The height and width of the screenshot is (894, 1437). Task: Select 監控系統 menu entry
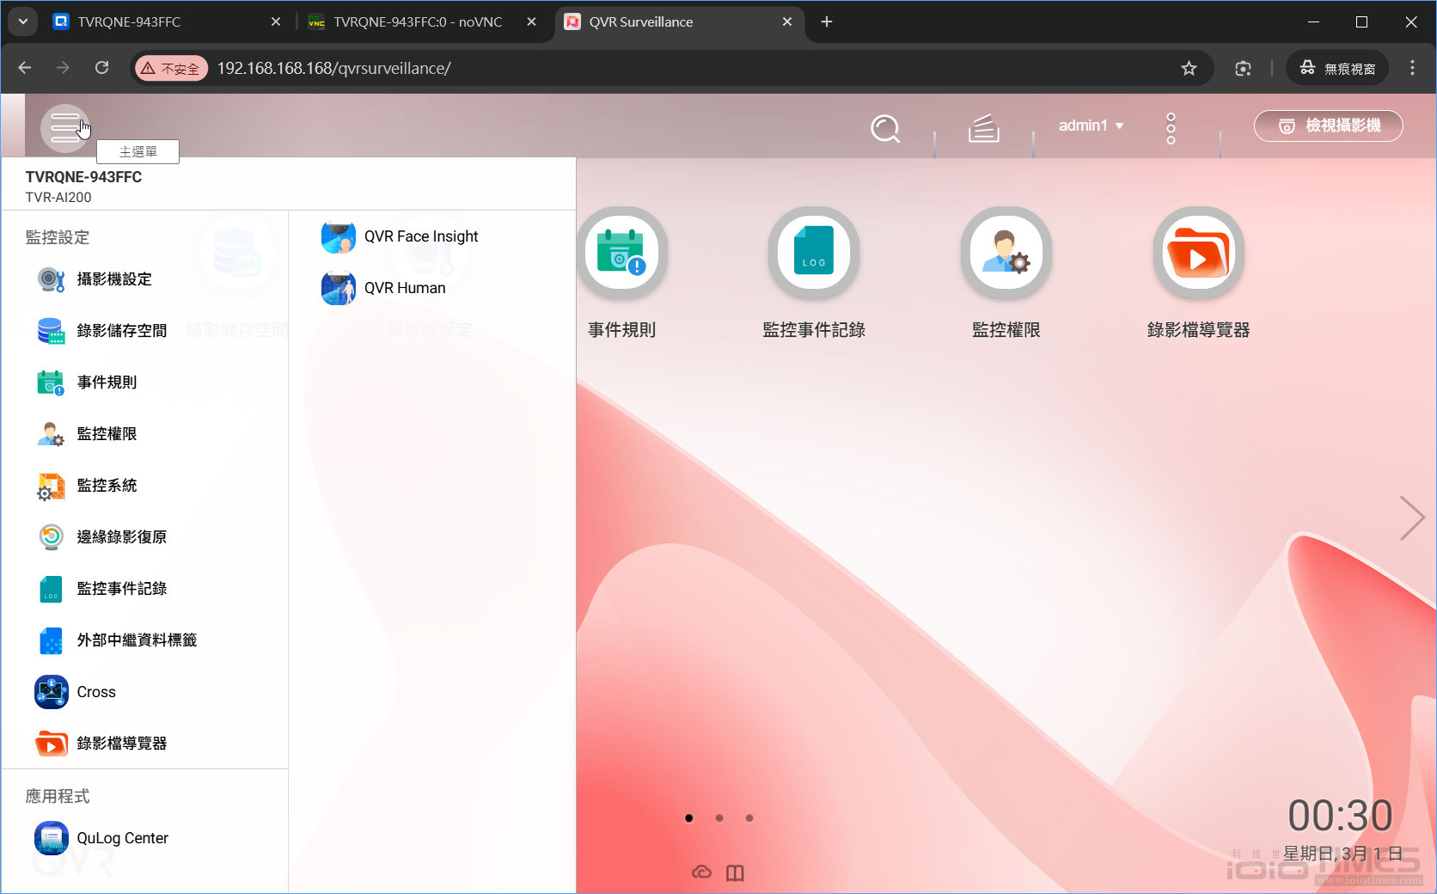click(106, 486)
